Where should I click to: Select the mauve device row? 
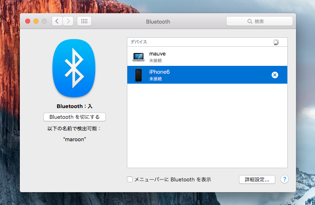coord(207,57)
